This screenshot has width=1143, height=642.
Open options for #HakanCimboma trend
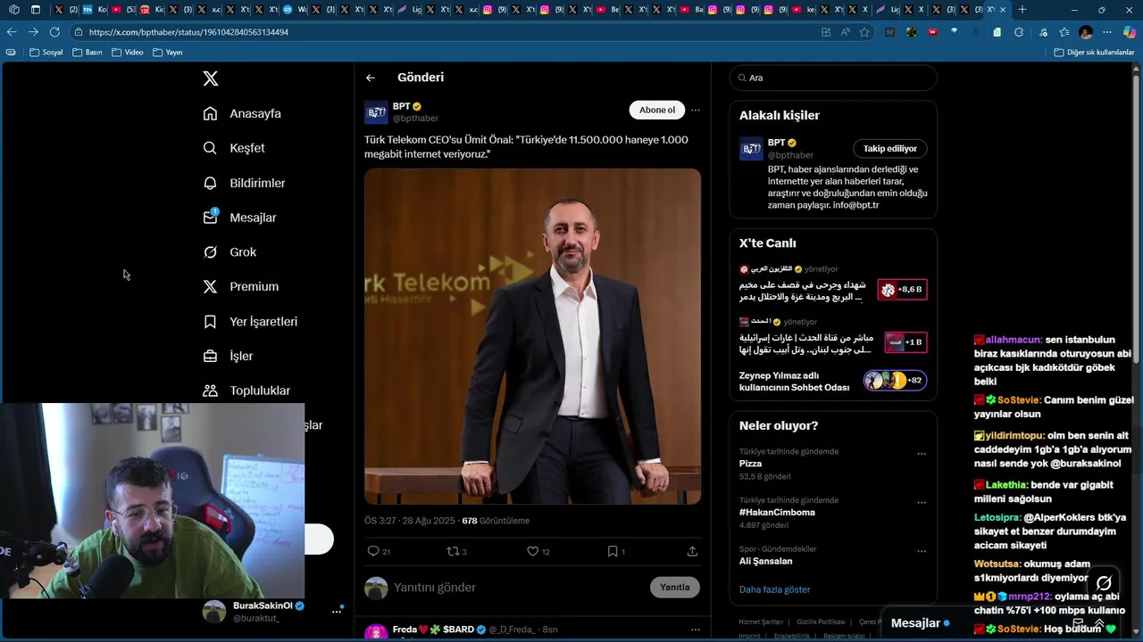(922, 503)
